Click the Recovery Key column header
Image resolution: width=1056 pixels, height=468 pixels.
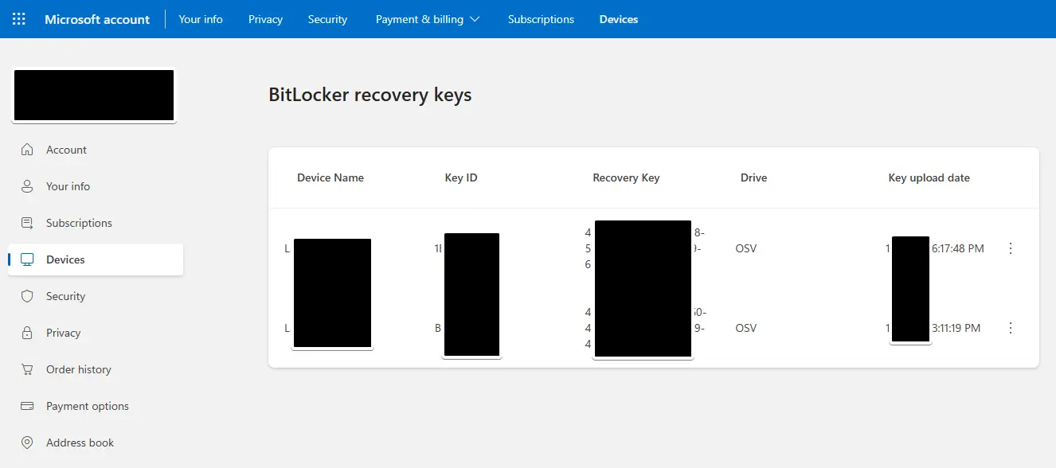point(626,177)
